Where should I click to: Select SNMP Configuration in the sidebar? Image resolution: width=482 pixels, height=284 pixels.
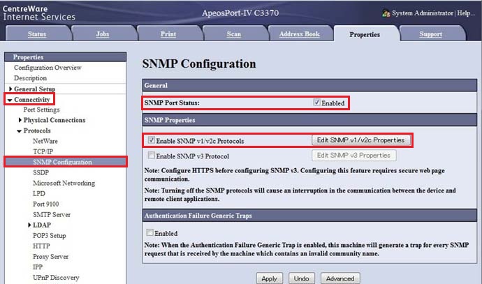(x=62, y=162)
